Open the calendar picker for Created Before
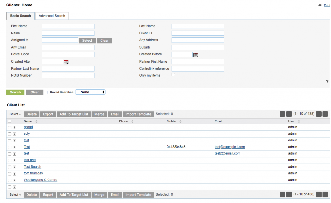The image size is (331, 203). click(195, 55)
